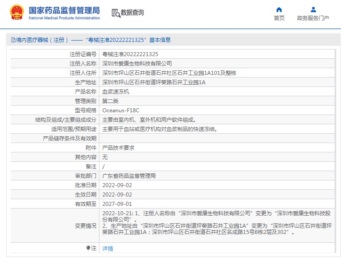
Task: Select the product name 血浆速冻机
Action: tap(115, 91)
